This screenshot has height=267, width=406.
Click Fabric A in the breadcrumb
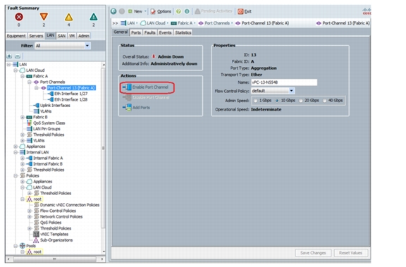tap(185, 23)
